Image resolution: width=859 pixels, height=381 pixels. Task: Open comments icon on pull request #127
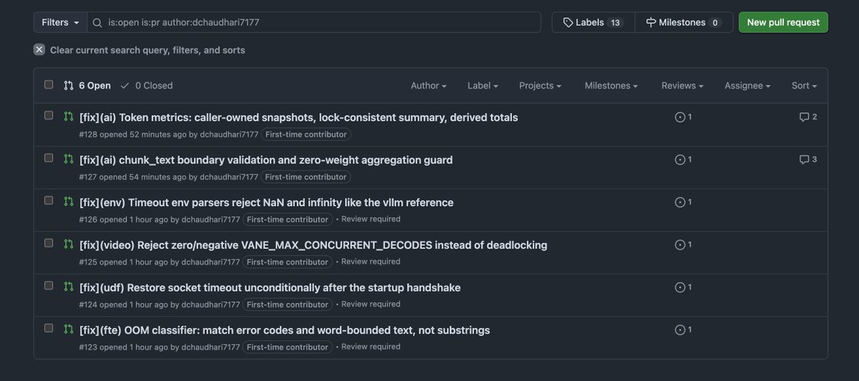804,160
